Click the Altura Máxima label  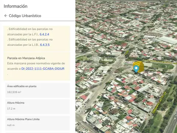[15, 103]
